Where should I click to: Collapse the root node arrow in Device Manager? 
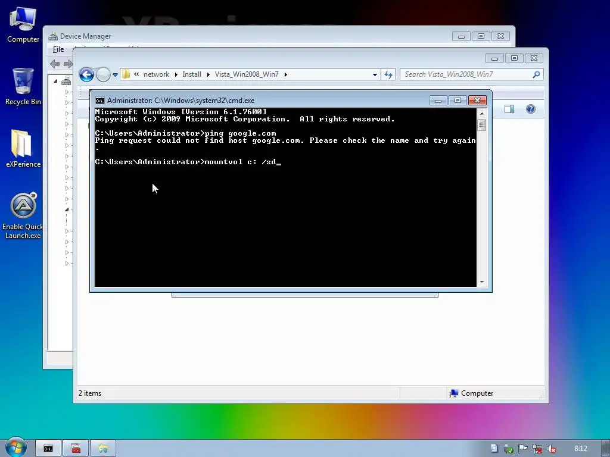(55, 81)
